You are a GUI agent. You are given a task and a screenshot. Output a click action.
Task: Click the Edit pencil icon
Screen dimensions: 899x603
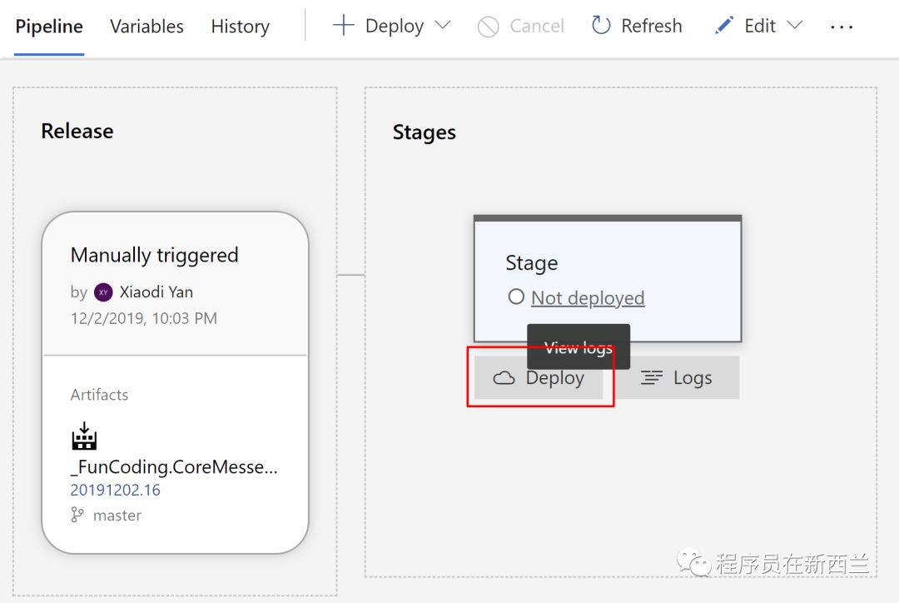(724, 25)
